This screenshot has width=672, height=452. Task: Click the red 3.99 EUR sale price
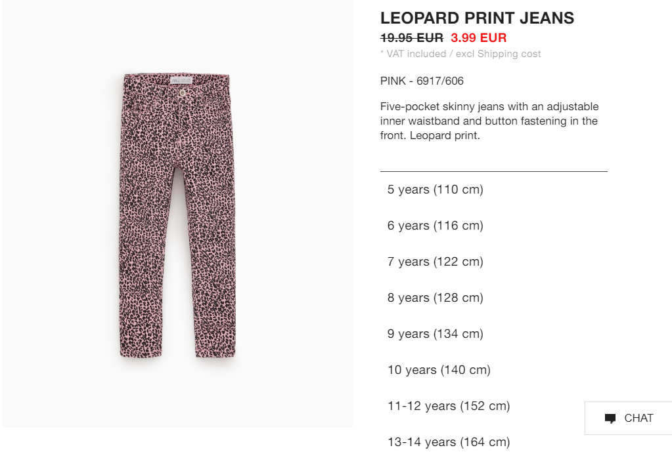(x=478, y=37)
